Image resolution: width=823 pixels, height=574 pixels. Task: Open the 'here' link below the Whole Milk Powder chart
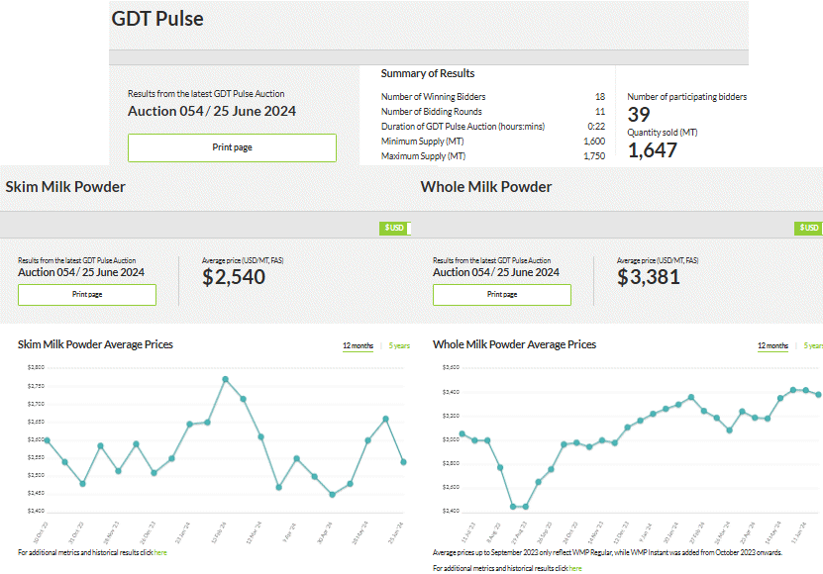[575, 568]
